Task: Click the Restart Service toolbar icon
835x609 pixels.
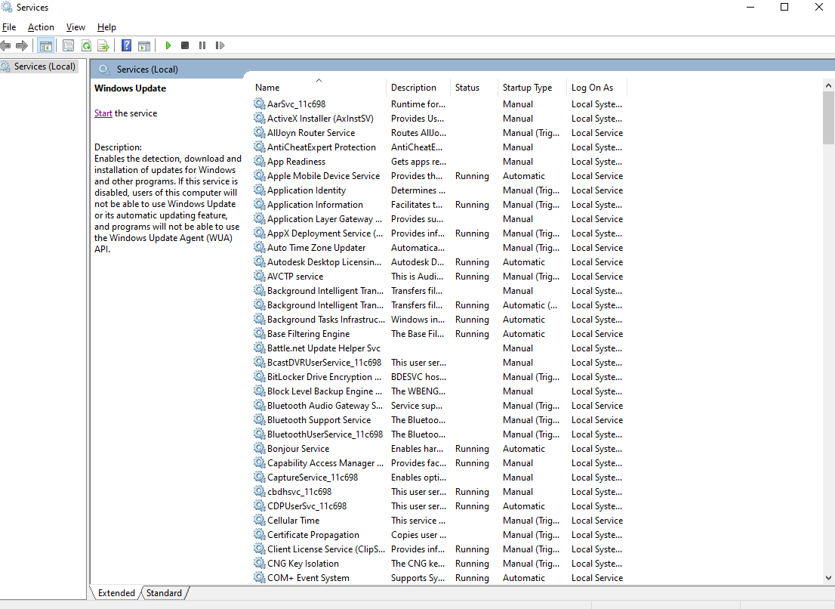Action: click(220, 46)
